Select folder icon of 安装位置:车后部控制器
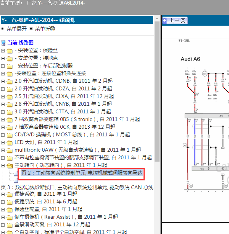 click(10, 66)
